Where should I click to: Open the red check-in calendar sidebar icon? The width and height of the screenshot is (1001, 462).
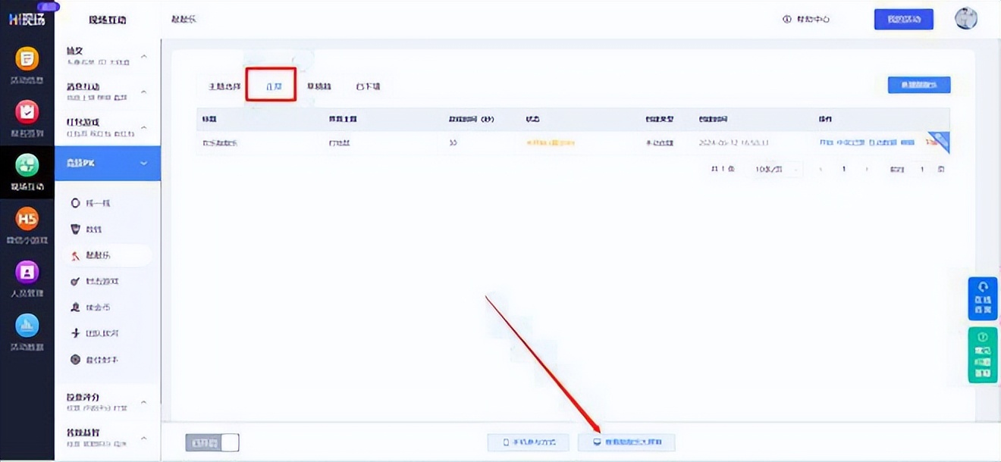click(x=27, y=113)
